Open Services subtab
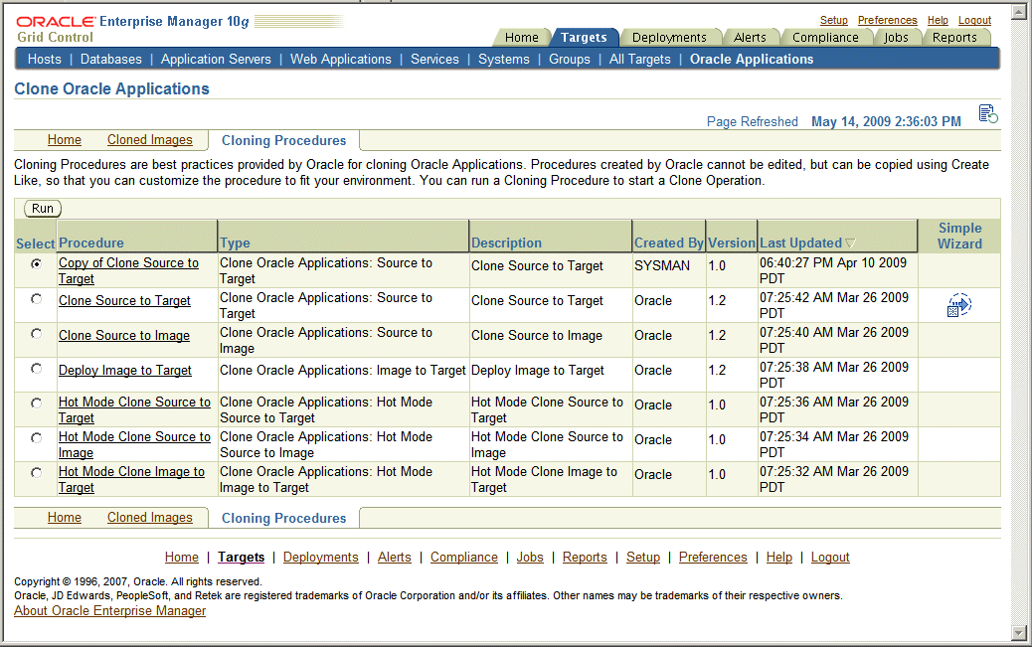The height and width of the screenshot is (647, 1032). pyautogui.click(x=434, y=60)
